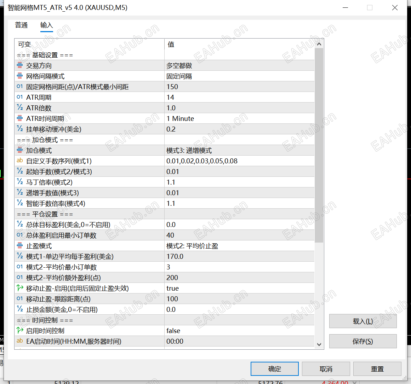Confirm settings with the 确定 button
This screenshot has height=384, width=411.
tap(274, 368)
